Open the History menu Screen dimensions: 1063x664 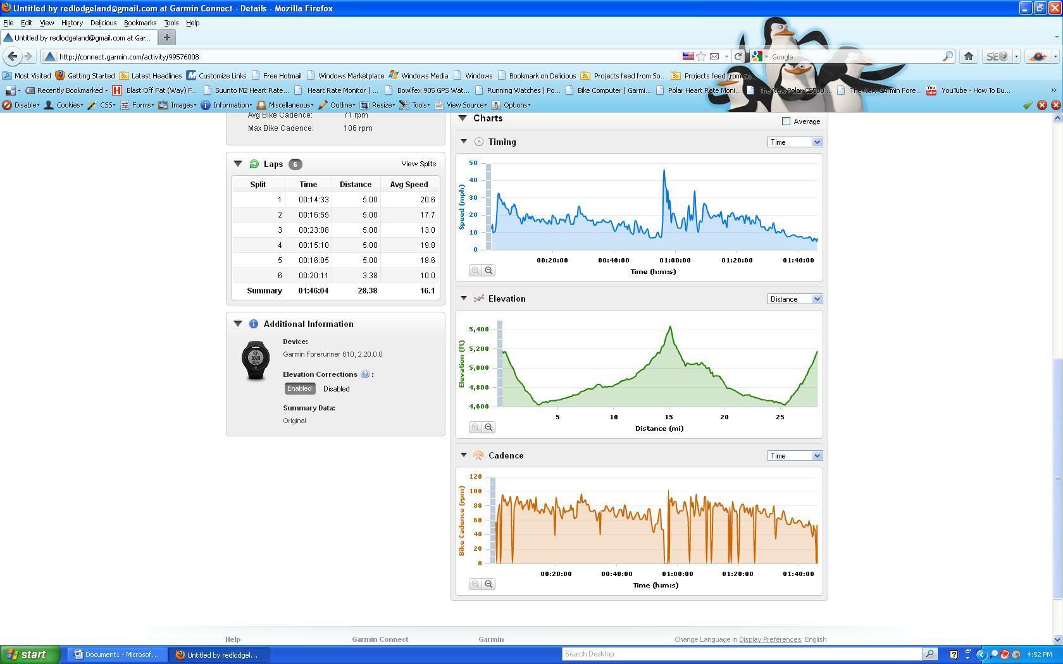point(72,23)
